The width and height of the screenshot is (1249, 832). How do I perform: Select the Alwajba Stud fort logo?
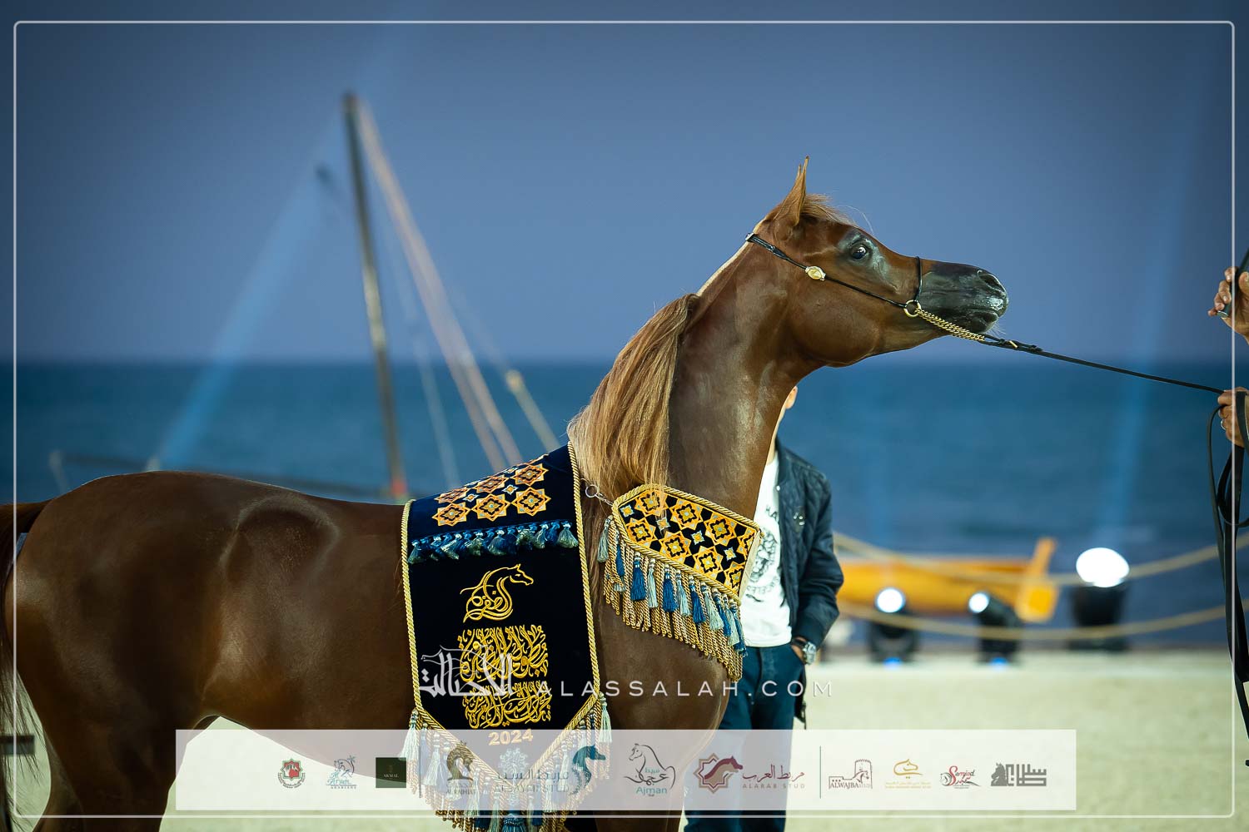(850, 775)
